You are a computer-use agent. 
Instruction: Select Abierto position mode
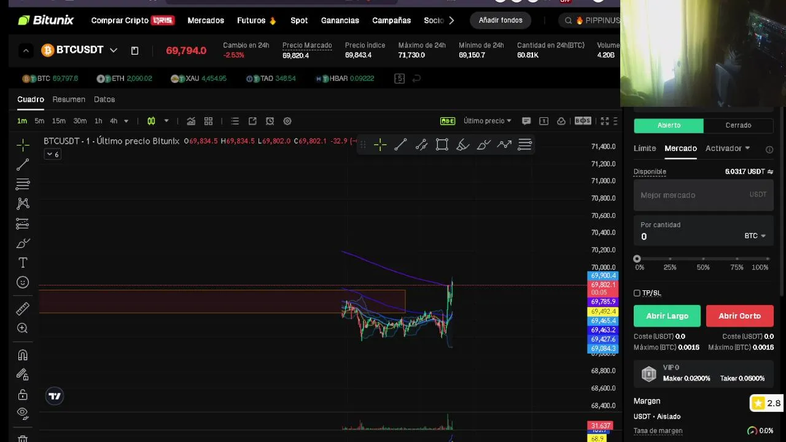[669, 125]
